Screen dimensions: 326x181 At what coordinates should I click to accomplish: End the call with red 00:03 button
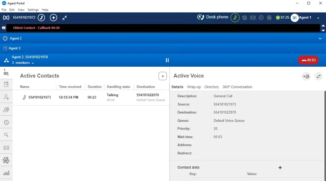pyautogui.click(x=308, y=60)
